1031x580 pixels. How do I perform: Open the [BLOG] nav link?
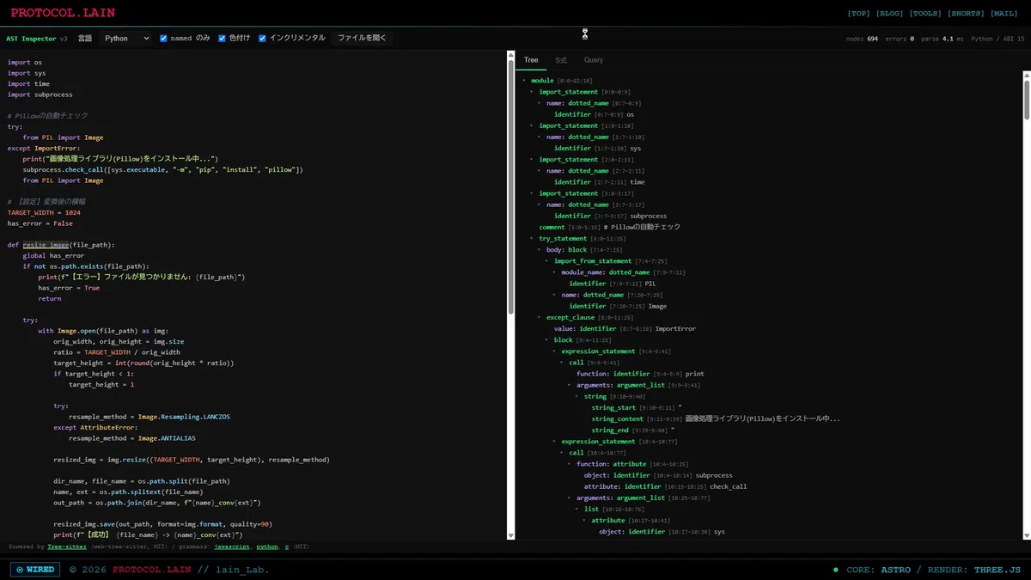(x=889, y=14)
